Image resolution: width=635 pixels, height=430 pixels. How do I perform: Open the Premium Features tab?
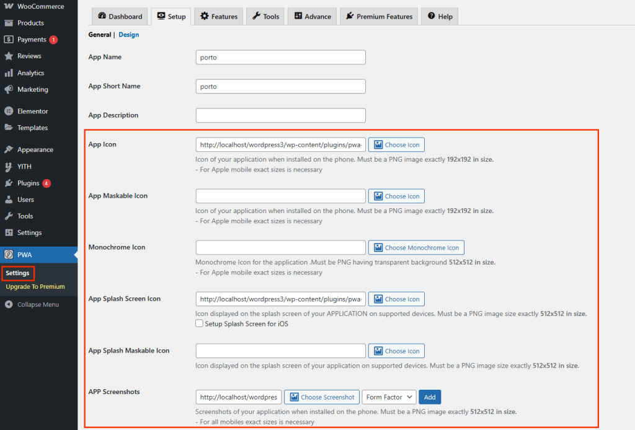point(378,17)
